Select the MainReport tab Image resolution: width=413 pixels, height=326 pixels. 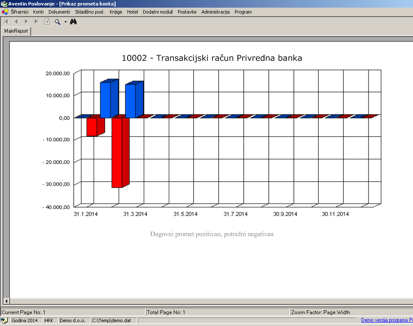point(16,31)
